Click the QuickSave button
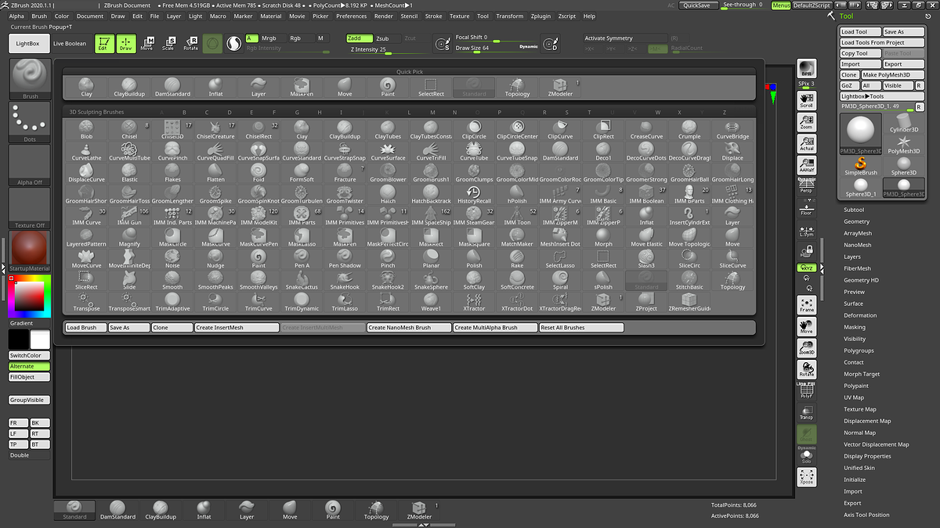 (x=697, y=5)
